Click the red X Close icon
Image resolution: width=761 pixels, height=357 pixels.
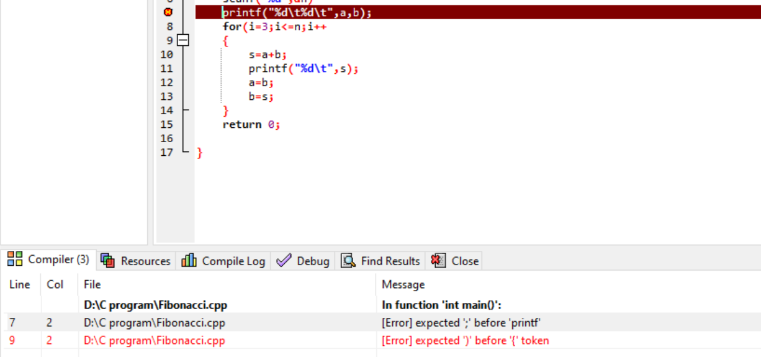(x=438, y=261)
